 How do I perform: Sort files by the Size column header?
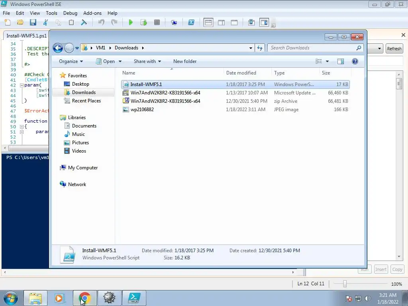335,73
